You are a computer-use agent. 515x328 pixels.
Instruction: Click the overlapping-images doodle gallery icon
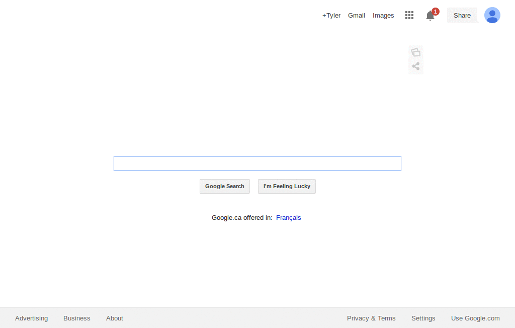[x=416, y=52]
